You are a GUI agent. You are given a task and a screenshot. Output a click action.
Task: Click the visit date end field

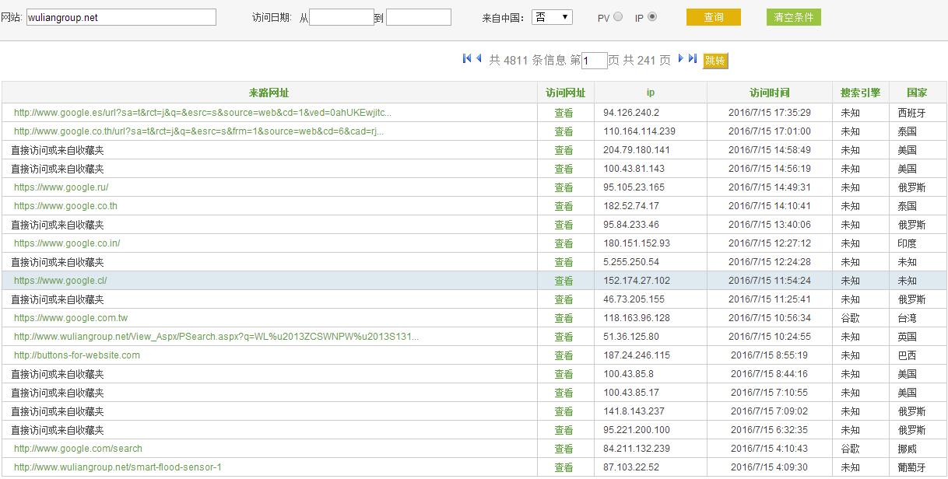(419, 17)
